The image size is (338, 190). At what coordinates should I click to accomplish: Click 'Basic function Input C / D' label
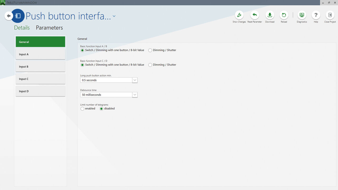click(x=94, y=61)
